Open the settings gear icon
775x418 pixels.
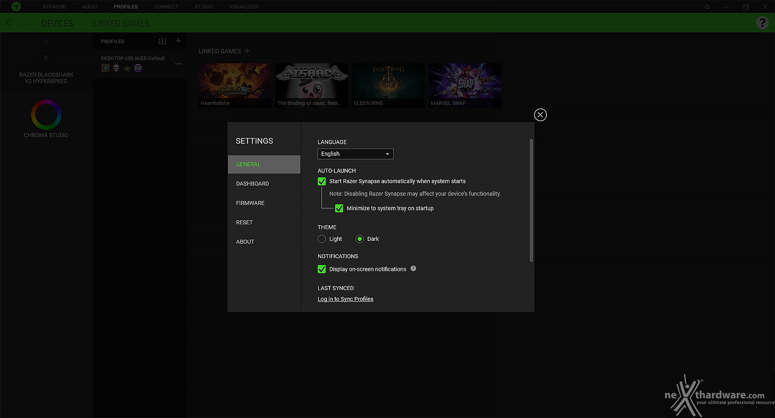[x=707, y=7]
